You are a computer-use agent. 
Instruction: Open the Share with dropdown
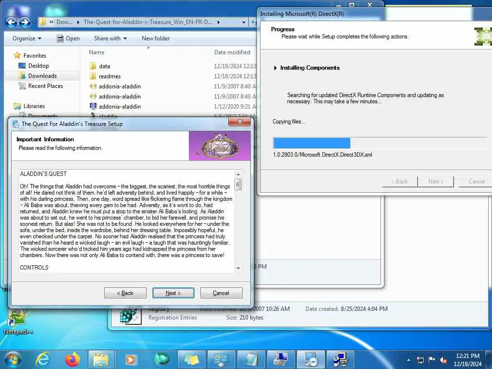[x=110, y=38]
